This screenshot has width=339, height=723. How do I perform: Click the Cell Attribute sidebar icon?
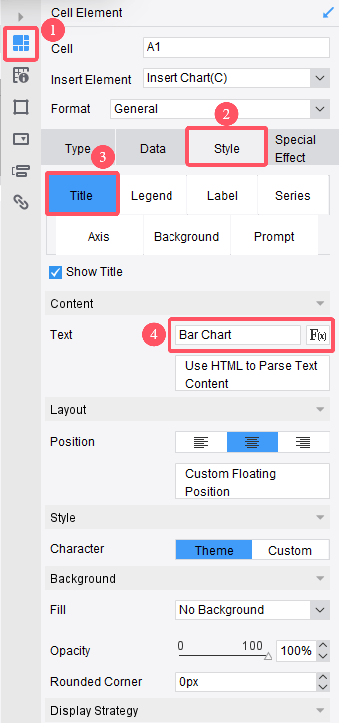[x=21, y=75]
